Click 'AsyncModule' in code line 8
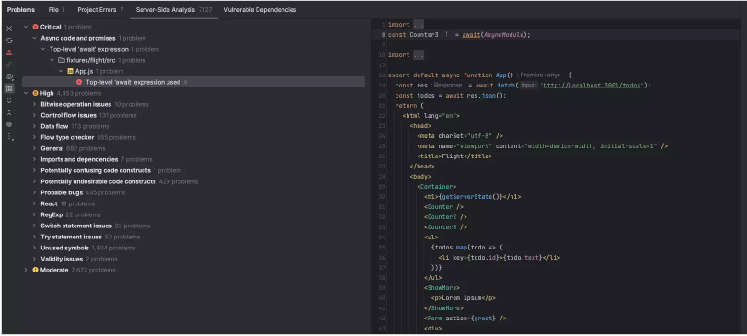Viewport: 747px width, 336px height. point(504,35)
